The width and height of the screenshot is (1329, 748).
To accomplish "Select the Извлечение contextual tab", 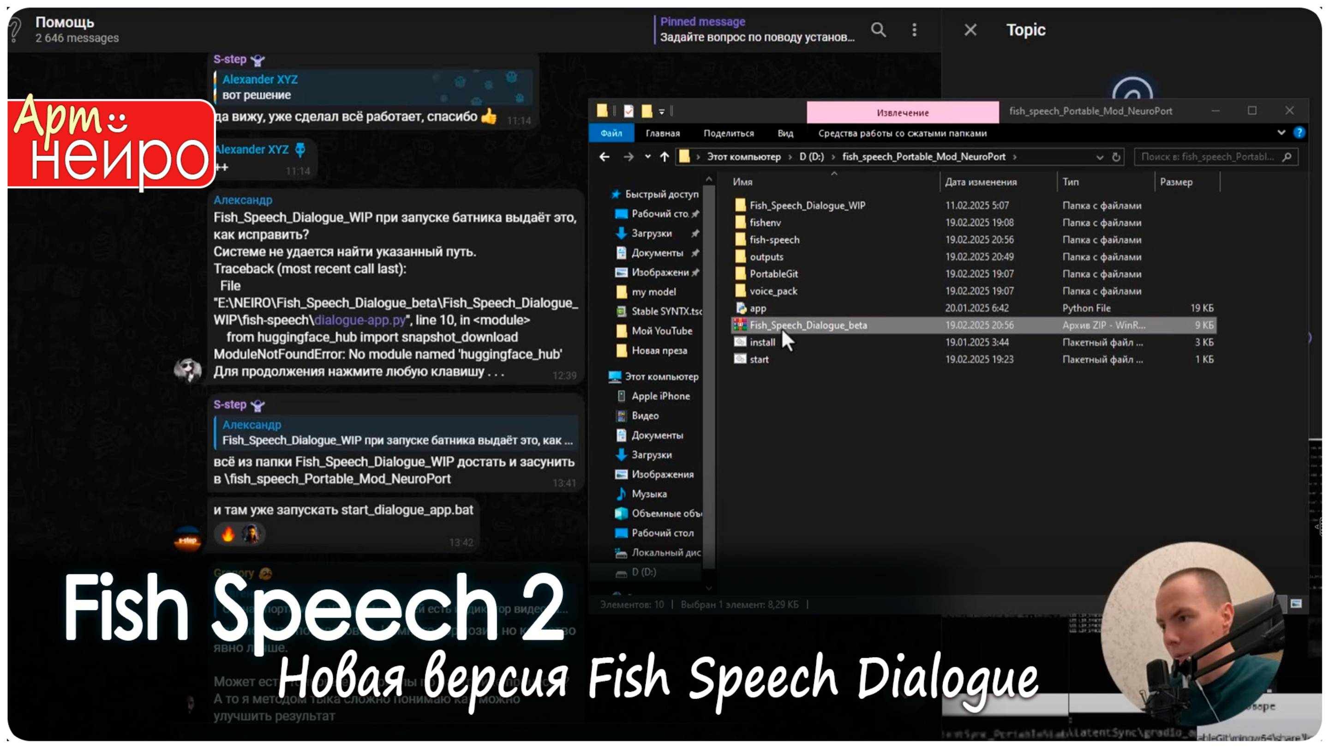I will 902,113.
